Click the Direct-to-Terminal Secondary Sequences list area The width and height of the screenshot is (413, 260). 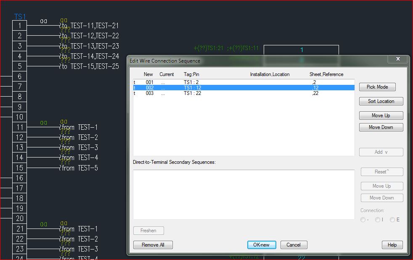tap(244, 194)
